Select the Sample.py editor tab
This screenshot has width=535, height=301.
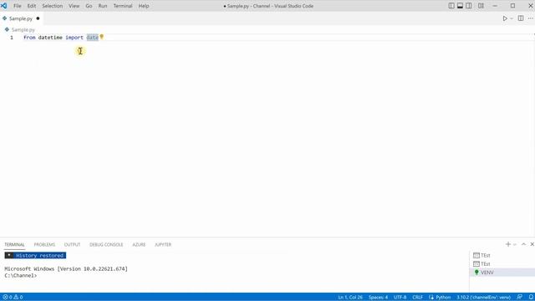(x=21, y=18)
